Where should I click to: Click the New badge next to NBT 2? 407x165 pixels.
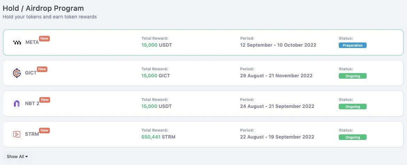point(45,100)
